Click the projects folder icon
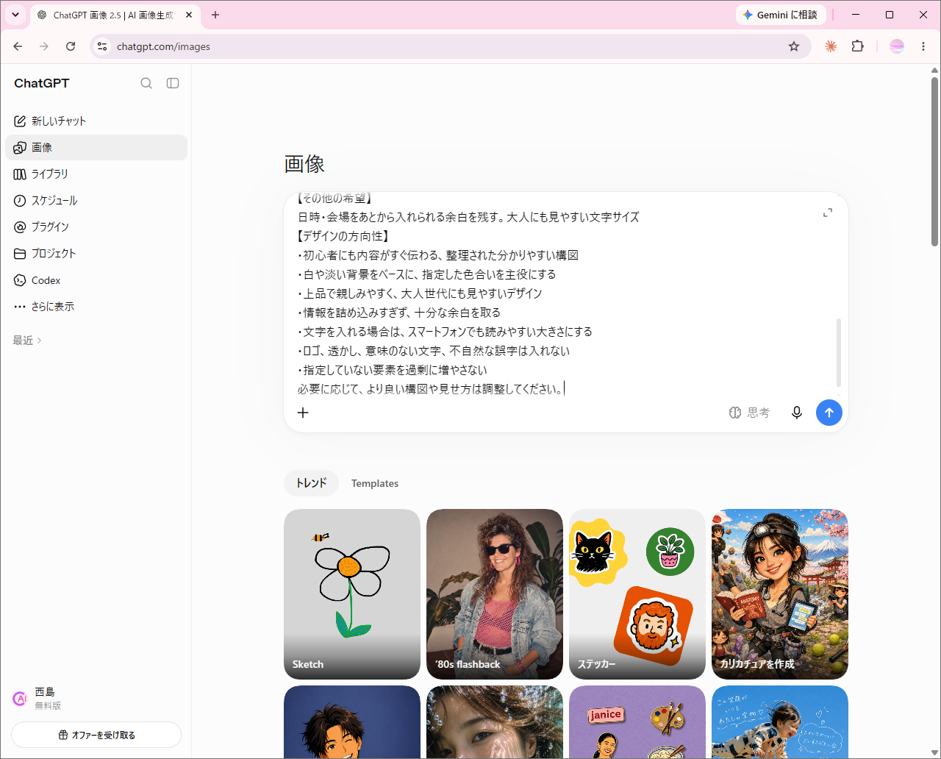The height and width of the screenshot is (759, 941). (x=20, y=253)
